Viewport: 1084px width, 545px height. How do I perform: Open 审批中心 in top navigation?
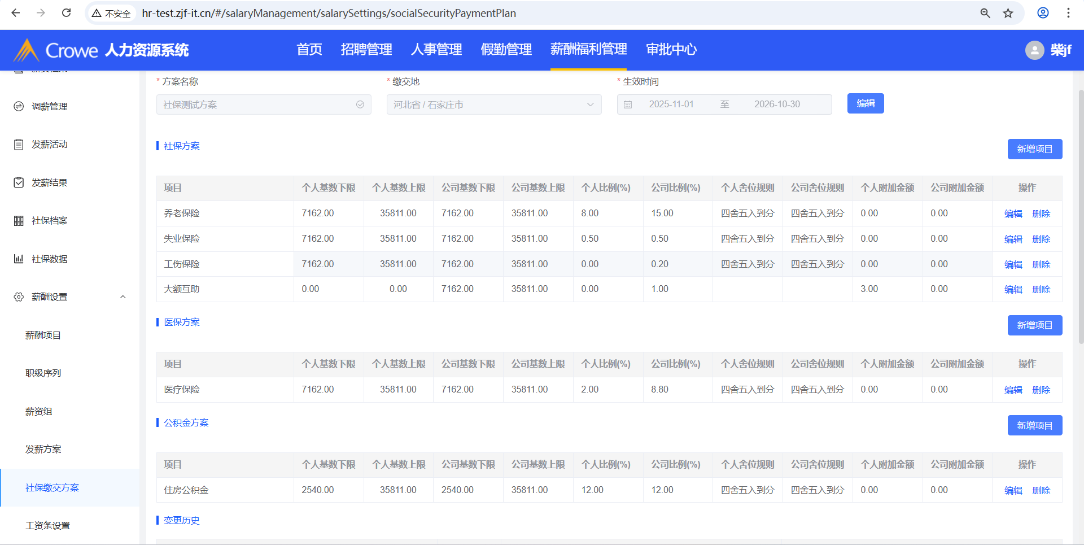[671, 50]
